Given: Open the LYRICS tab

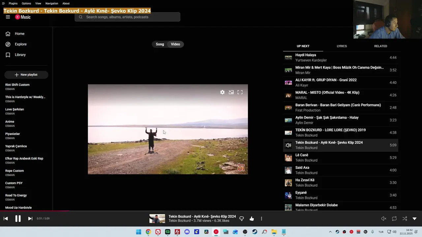Looking at the screenshot, I should pyautogui.click(x=342, y=46).
